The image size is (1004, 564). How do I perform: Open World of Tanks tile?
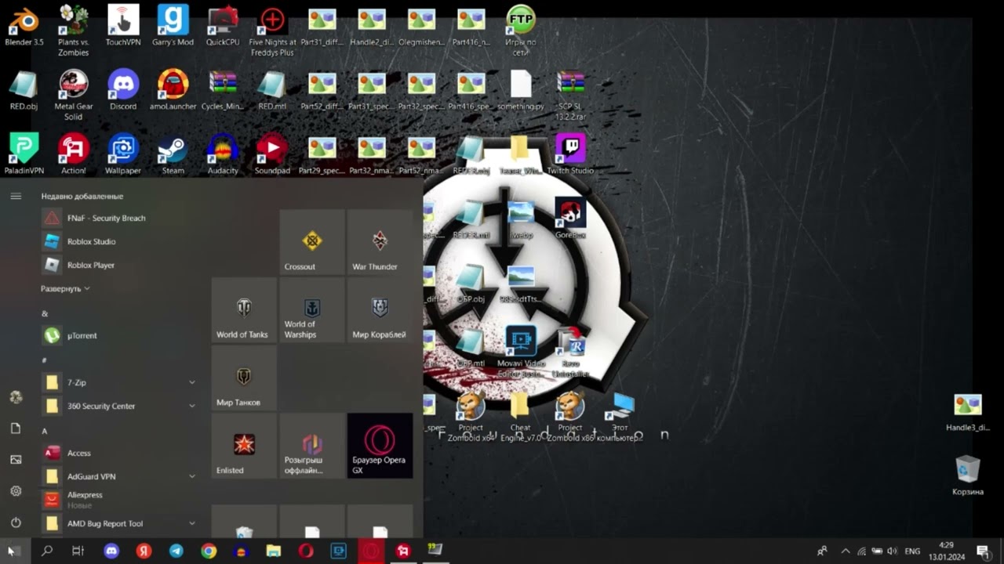tap(244, 310)
